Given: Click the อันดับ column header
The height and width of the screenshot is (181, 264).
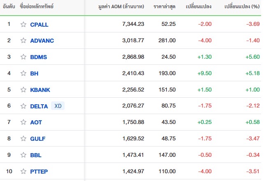Looking at the screenshot, I should (x=9, y=7).
